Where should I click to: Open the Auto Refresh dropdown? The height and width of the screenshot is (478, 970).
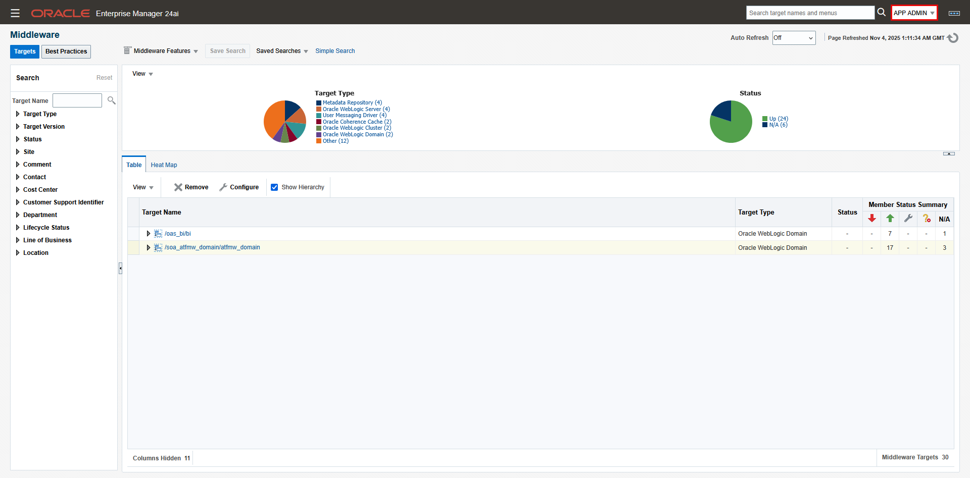coord(794,37)
